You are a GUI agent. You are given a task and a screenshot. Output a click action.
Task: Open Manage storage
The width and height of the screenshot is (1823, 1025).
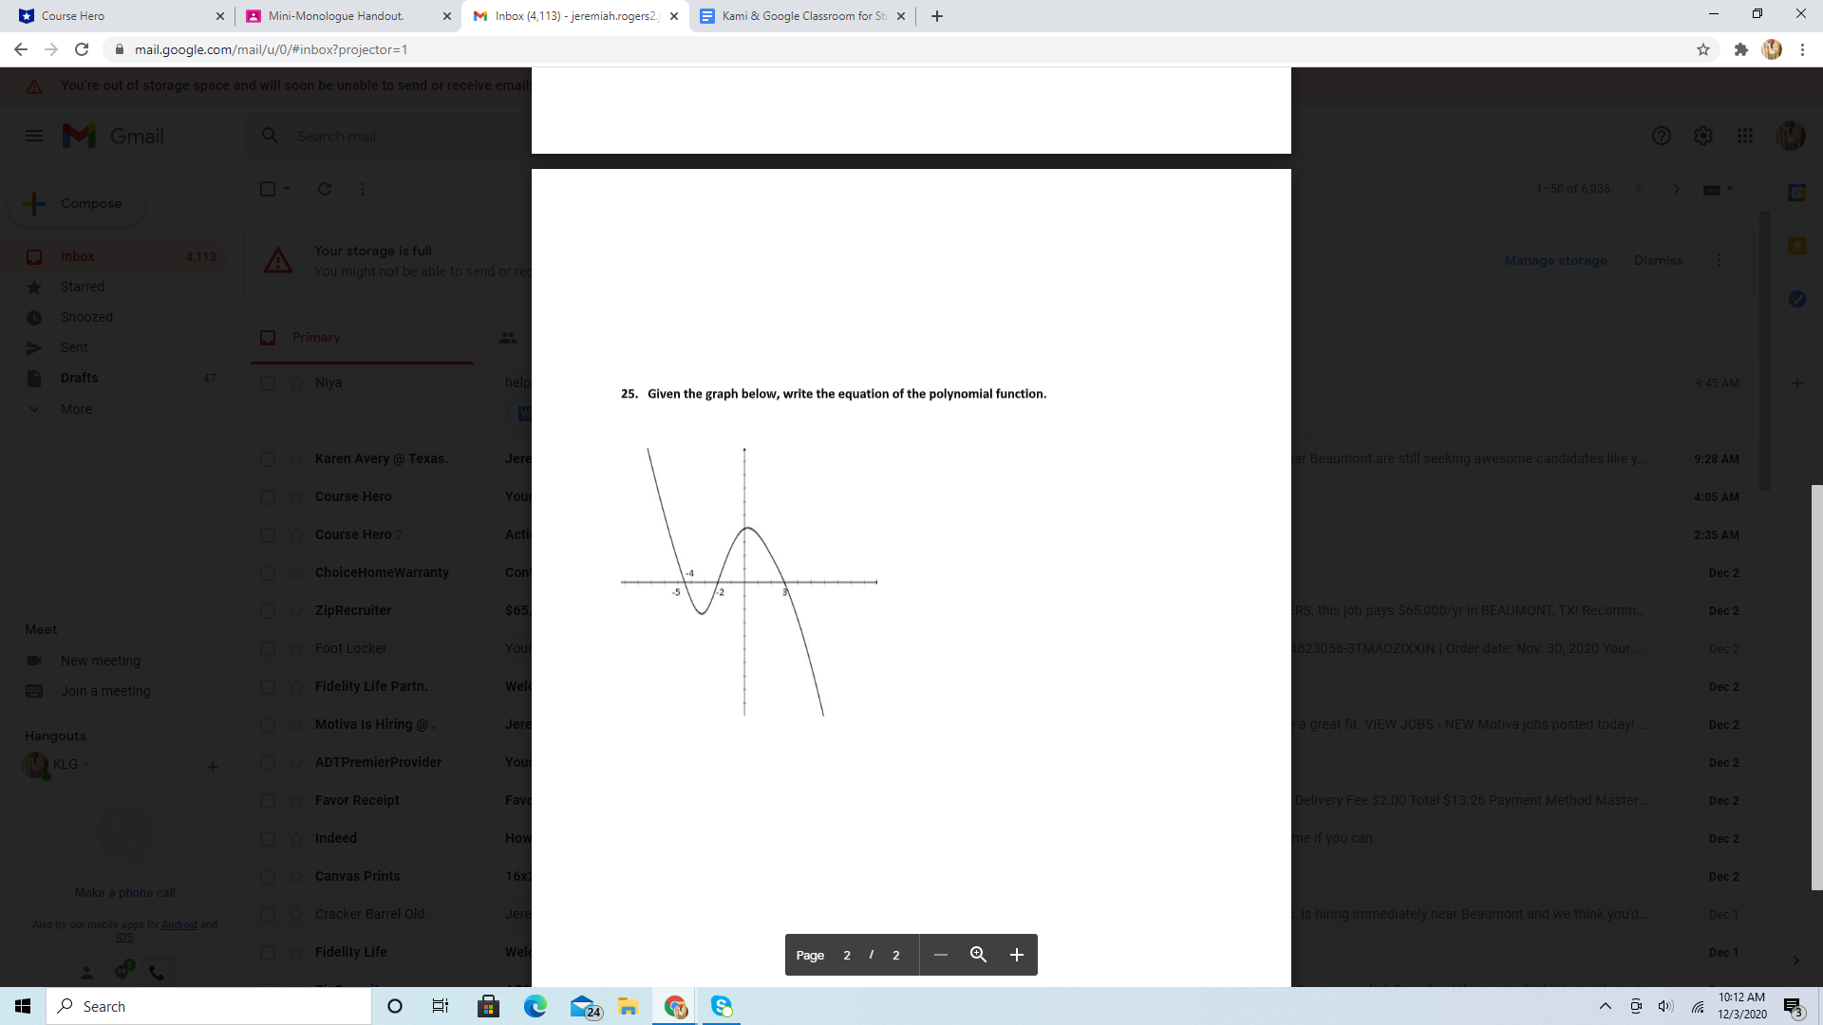tap(1555, 260)
